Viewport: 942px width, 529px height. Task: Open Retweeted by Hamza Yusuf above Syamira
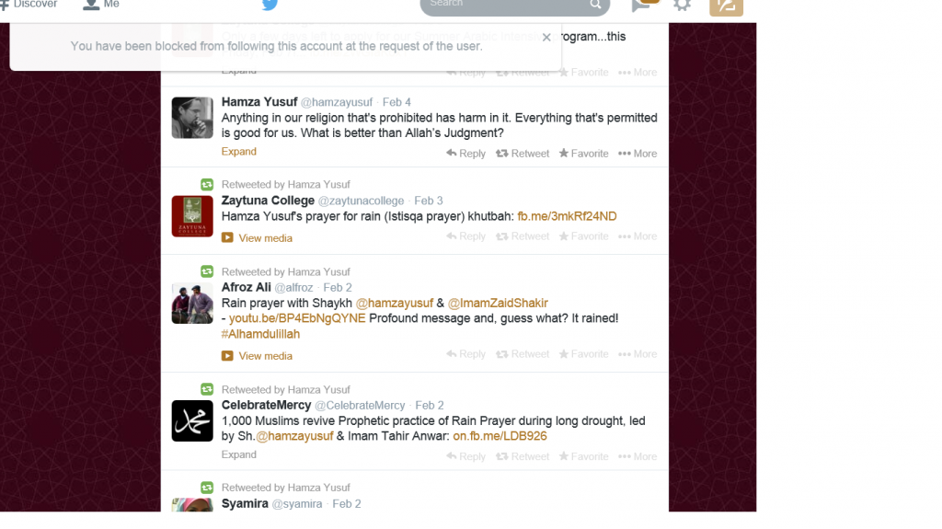point(285,488)
